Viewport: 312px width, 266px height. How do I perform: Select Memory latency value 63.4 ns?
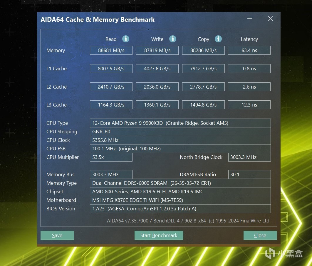pos(249,50)
